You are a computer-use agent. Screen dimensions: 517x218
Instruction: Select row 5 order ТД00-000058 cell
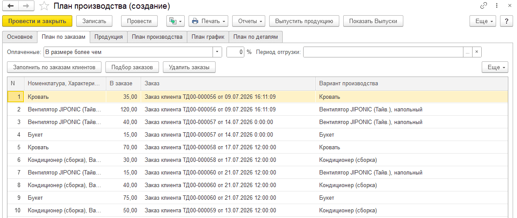[x=228, y=147]
